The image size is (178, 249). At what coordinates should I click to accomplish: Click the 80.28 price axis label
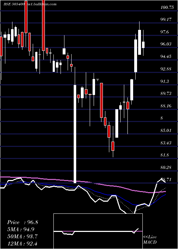[x=166, y=168]
